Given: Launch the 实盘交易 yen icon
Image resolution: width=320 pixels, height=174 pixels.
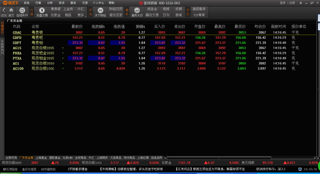Looking at the screenshot, I should (x=42, y=10).
